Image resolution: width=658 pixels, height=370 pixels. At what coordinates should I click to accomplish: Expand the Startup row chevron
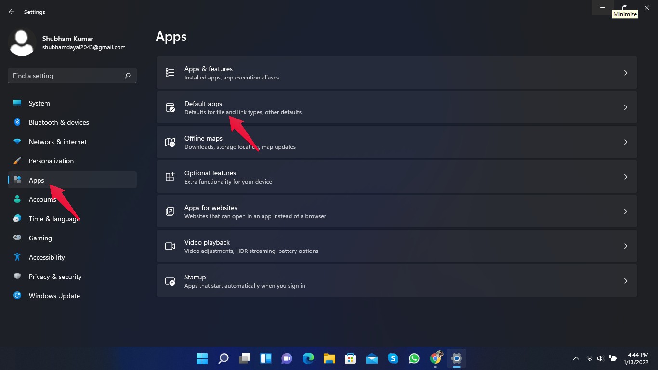point(625,281)
